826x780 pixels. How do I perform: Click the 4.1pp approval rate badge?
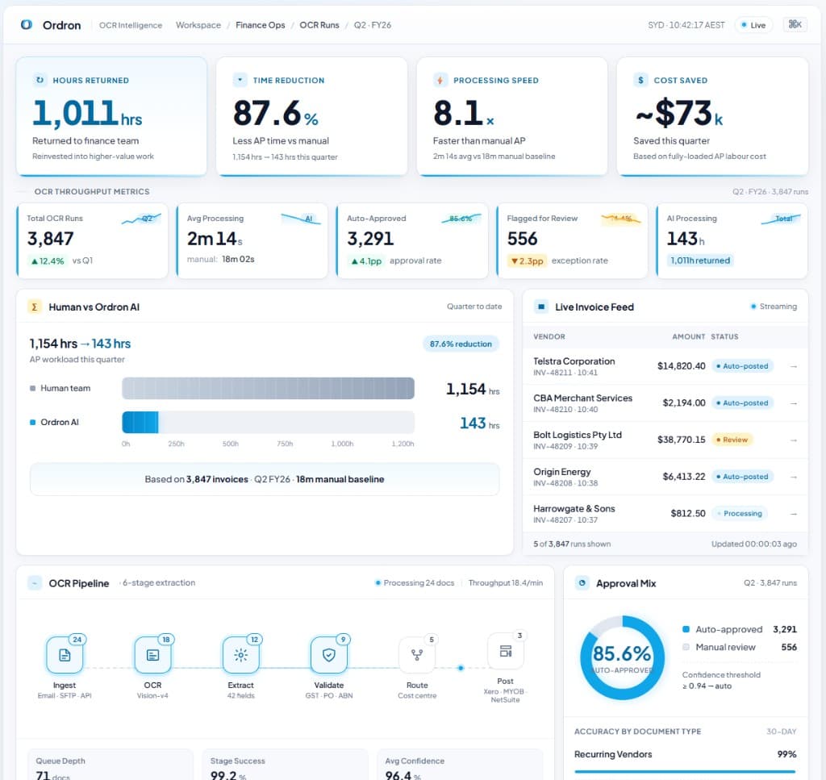(365, 261)
